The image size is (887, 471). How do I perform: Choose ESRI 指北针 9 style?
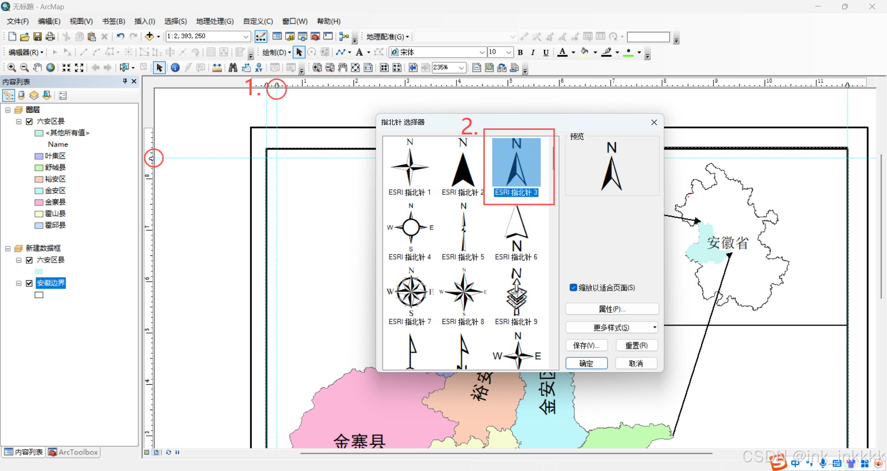tap(516, 296)
